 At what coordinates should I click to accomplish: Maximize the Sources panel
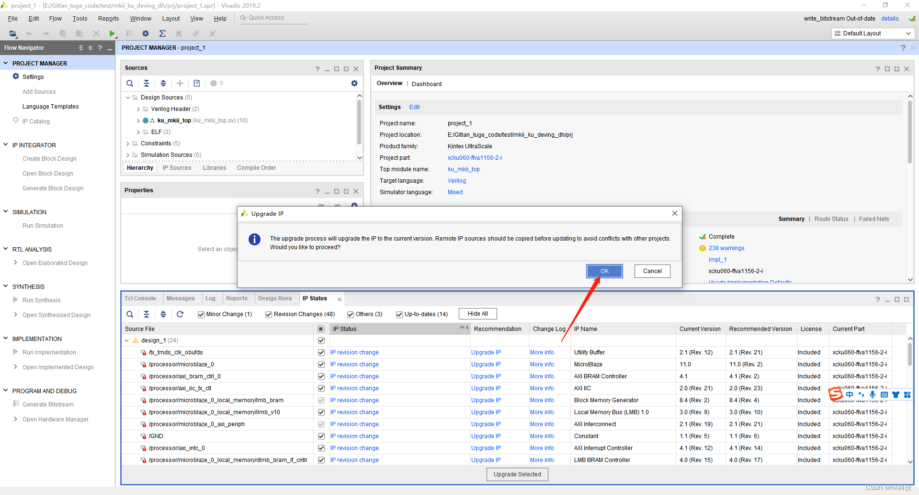(337, 69)
